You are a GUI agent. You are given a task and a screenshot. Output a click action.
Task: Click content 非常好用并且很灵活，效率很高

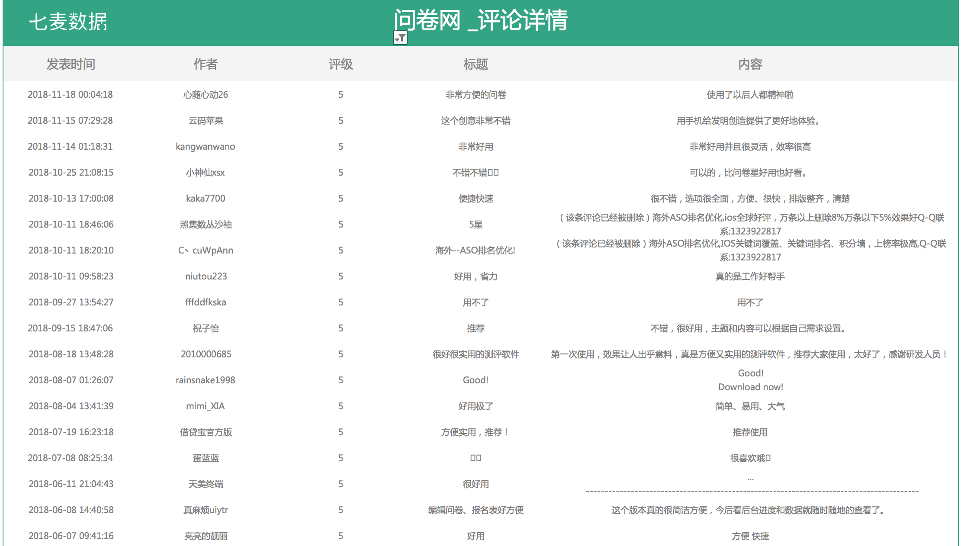pyautogui.click(x=750, y=147)
